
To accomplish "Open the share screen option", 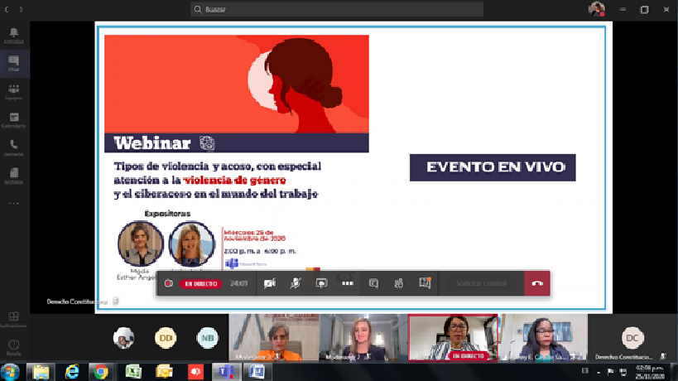I will 321,283.
